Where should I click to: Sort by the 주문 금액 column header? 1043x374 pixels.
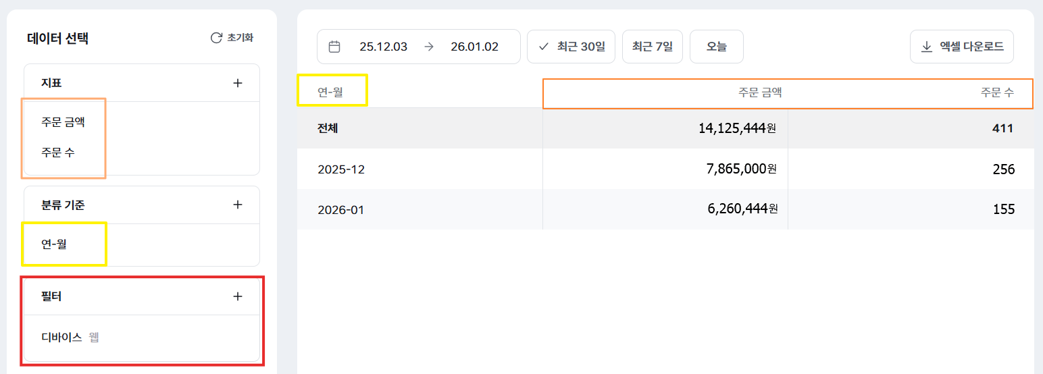760,92
